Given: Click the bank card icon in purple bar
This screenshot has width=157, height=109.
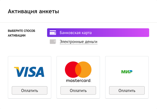Looking at the screenshot, I should [x=53, y=33].
